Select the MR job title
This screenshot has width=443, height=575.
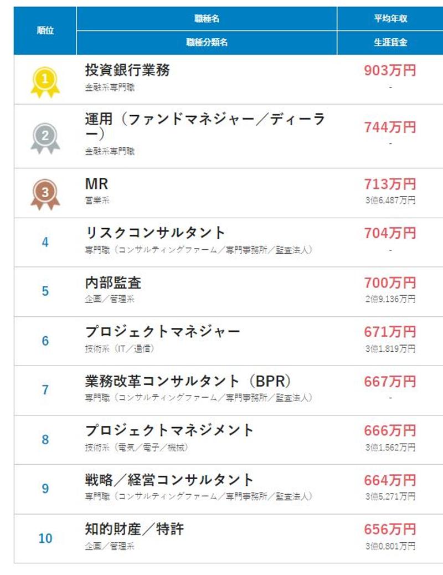coord(96,184)
